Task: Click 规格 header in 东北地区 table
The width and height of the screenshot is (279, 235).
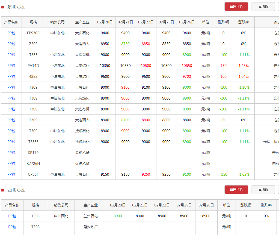Action: point(33,22)
